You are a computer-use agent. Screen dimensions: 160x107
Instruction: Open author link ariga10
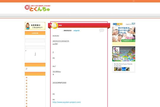[77, 30]
